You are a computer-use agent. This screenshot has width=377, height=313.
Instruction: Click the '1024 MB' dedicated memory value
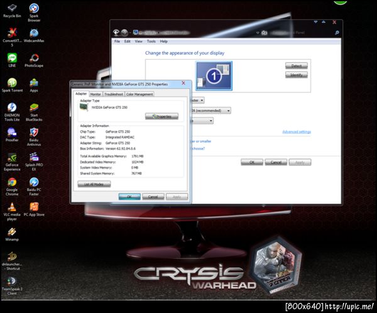click(137, 162)
